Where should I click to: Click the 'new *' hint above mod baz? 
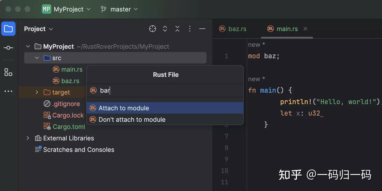(257, 45)
